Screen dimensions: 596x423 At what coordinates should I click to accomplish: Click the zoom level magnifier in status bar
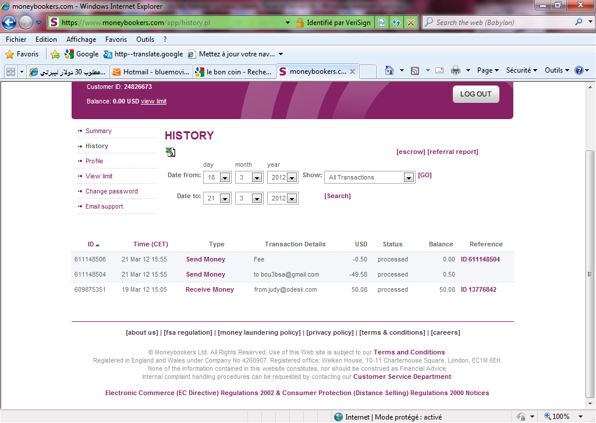click(x=547, y=416)
